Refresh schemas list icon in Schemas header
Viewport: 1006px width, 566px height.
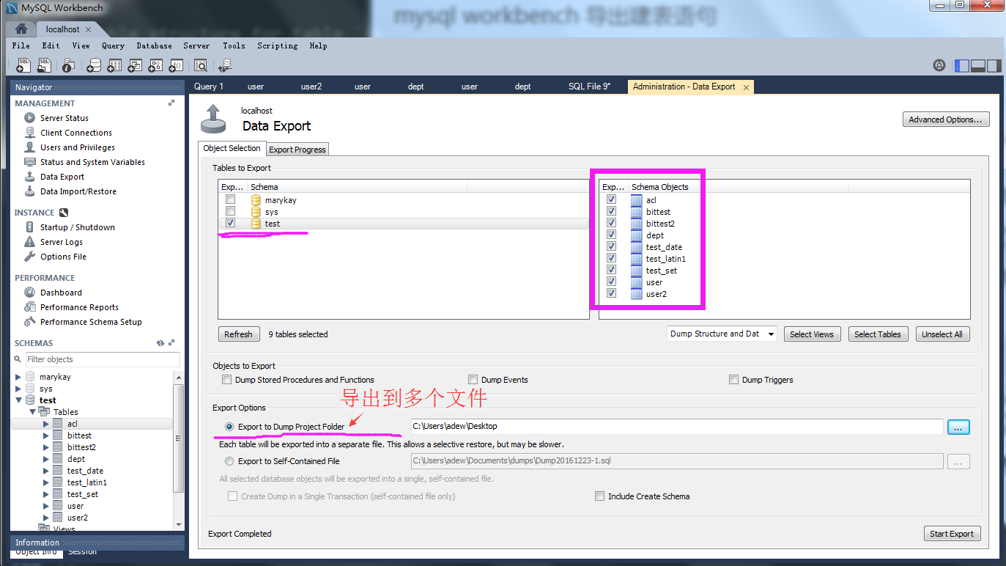(160, 342)
